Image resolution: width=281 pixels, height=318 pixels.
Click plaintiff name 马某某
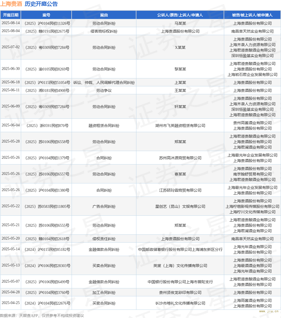[180, 23]
